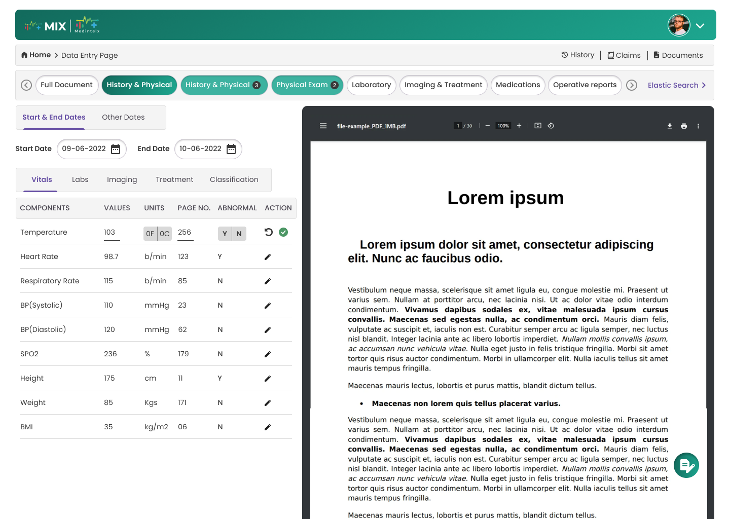The height and width of the screenshot is (519, 730).
Task: Click the PDF download icon
Action: click(x=670, y=126)
